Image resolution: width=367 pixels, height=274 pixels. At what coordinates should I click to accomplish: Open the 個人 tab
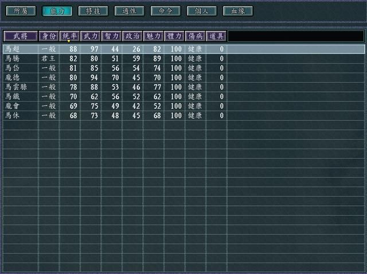pyautogui.click(x=201, y=11)
